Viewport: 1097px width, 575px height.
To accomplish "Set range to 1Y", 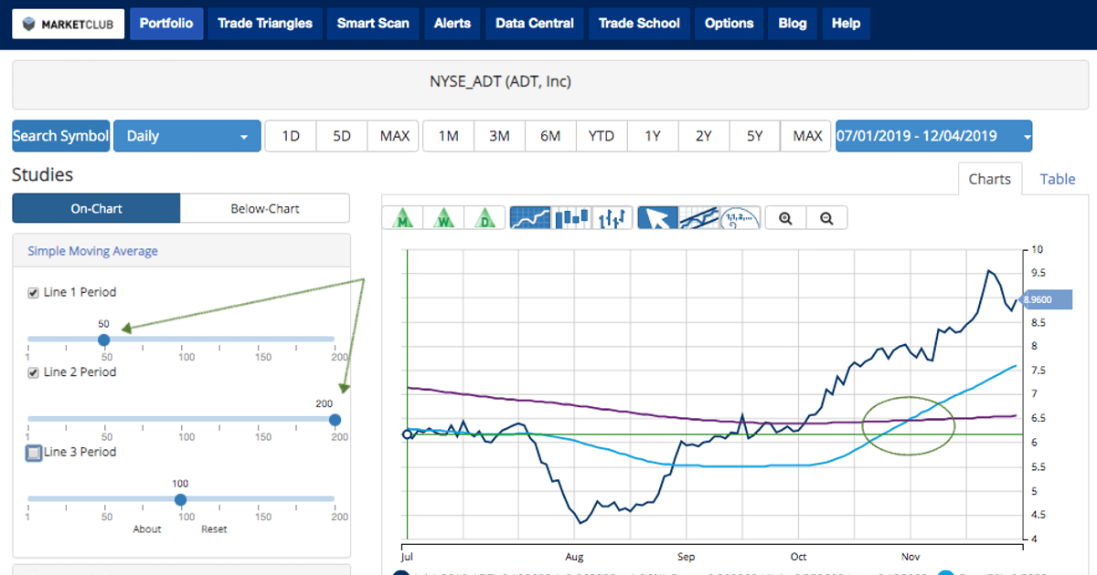I will 653,136.
